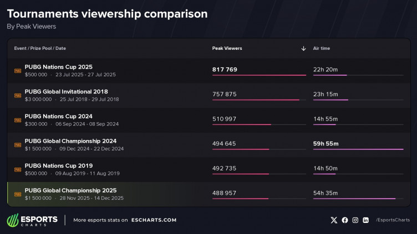Click PUBG icon beside Global Invitational 2018
417x234 pixels.
(18, 96)
